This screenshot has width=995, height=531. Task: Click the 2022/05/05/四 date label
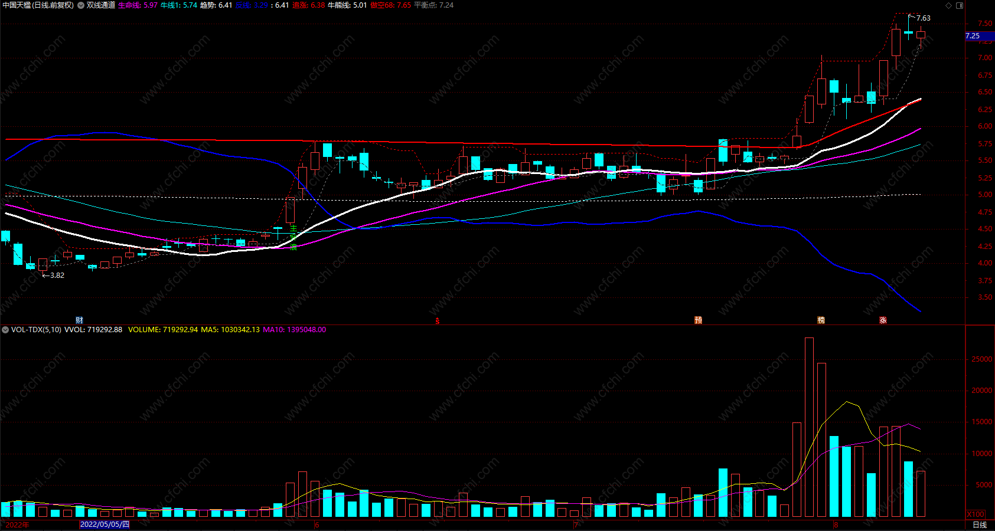click(x=105, y=525)
